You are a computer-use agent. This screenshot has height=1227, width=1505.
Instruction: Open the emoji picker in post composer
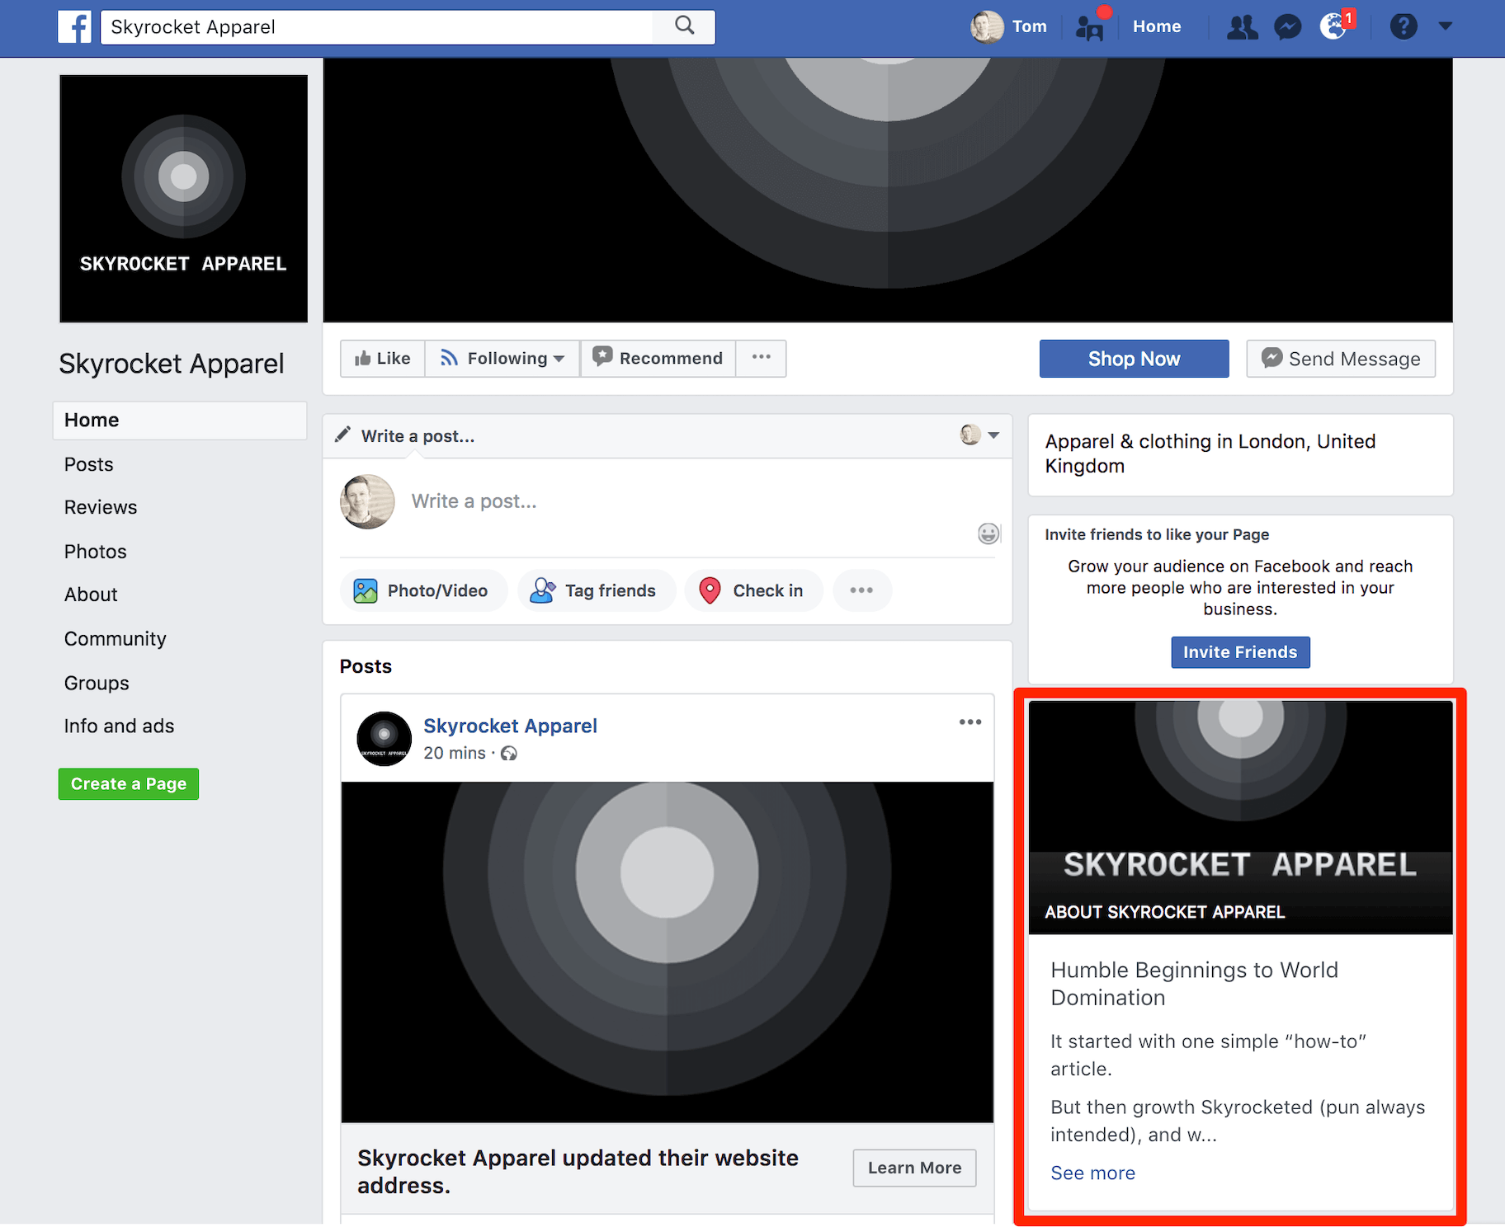[988, 534]
